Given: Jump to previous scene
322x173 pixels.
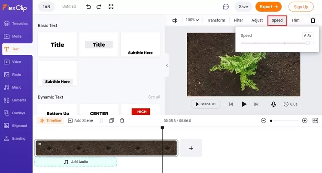Looking at the screenshot, I should (x=231, y=104).
